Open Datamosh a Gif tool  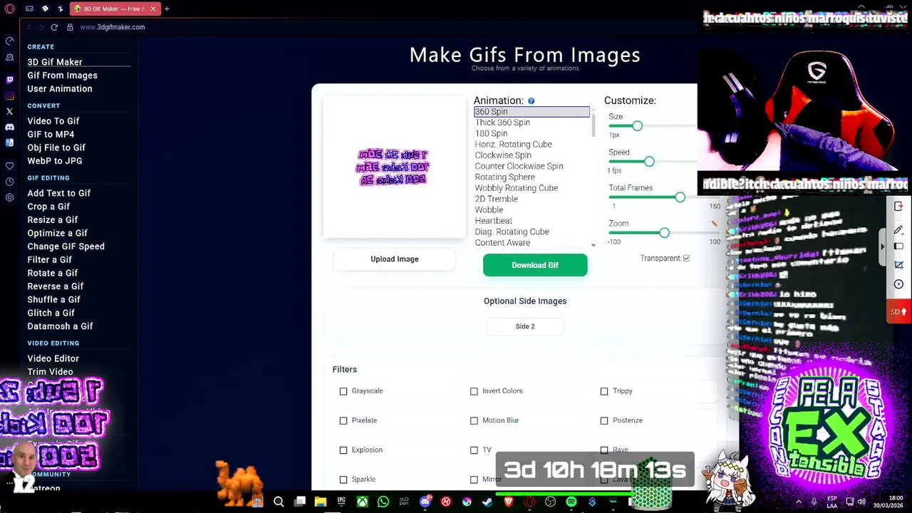point(61,326)
